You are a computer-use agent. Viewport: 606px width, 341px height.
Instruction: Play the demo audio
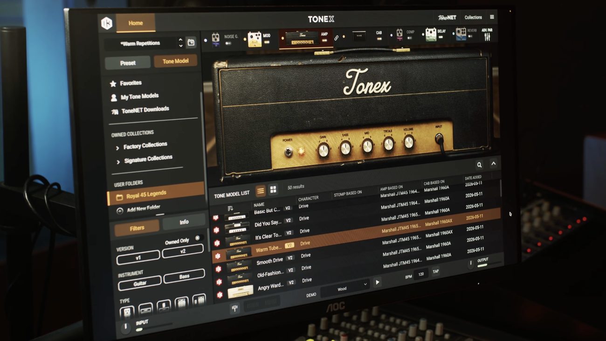377,282
